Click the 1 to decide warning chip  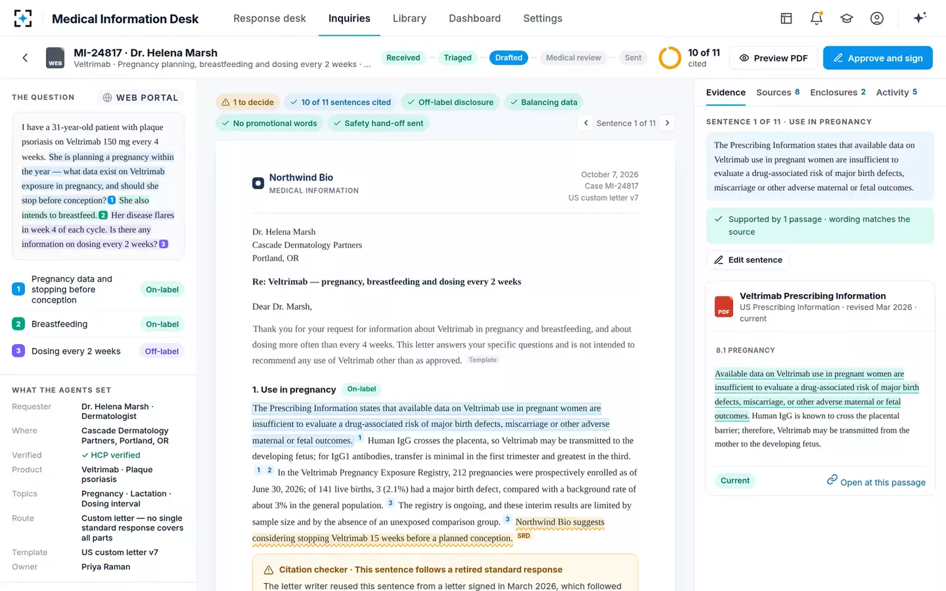click(x=248, y=102)
